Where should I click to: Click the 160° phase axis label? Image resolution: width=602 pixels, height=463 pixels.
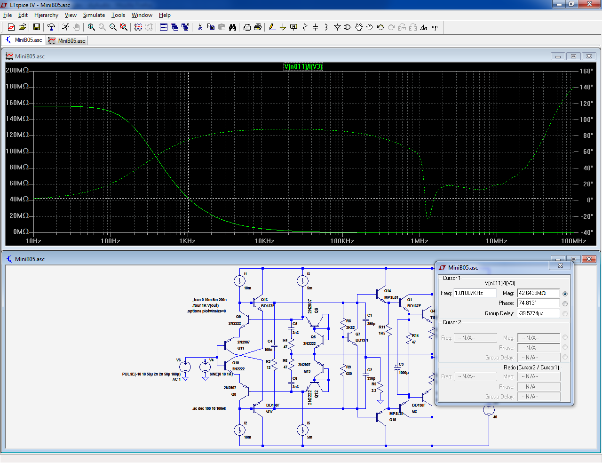click(586, 71)
